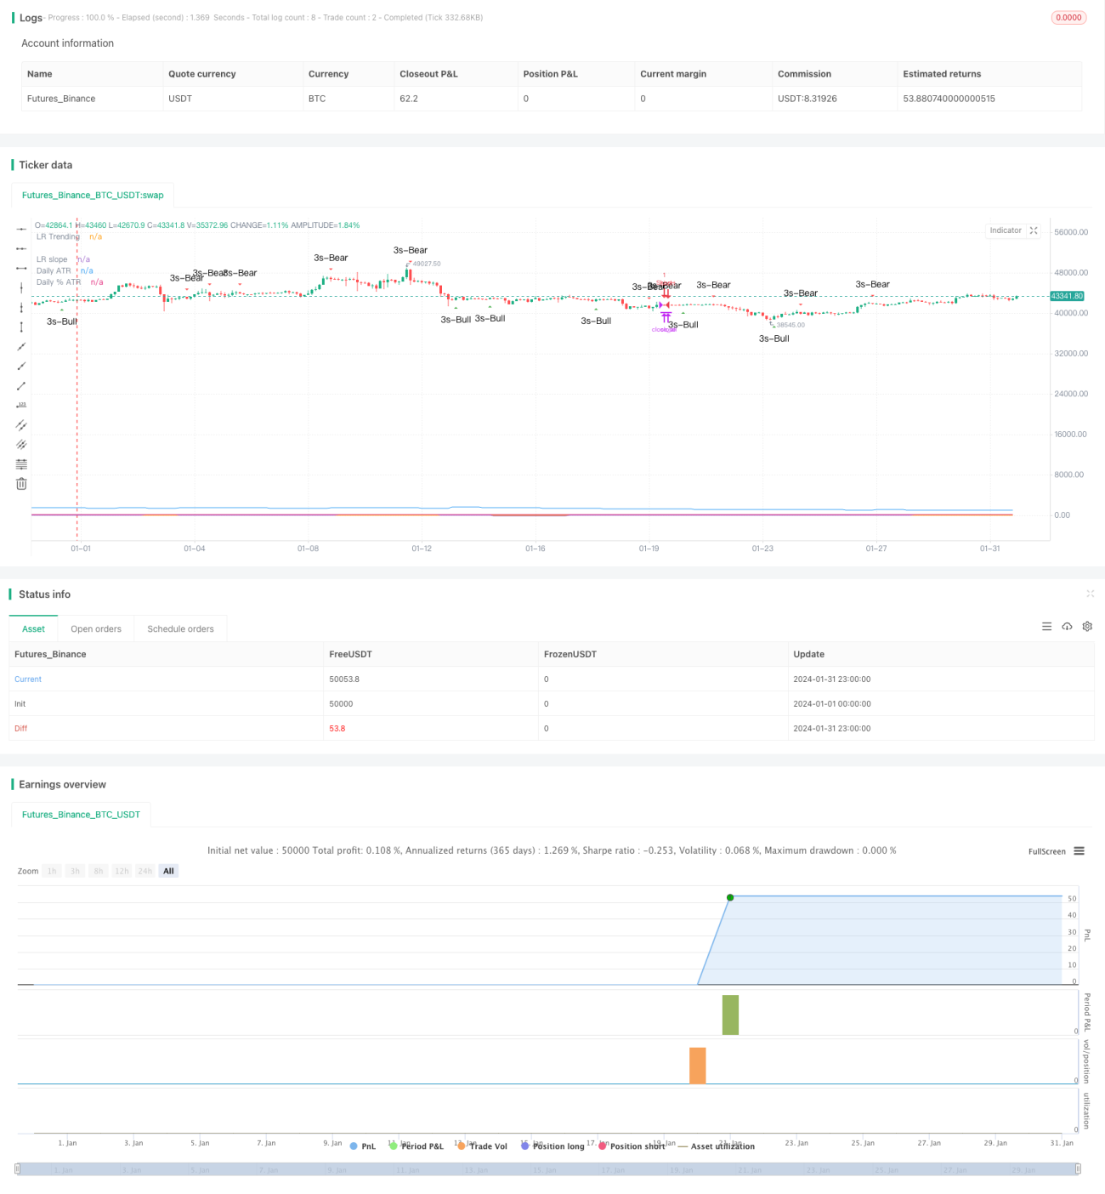Click the left handle of the range navigator

(x=17, y=1169)
